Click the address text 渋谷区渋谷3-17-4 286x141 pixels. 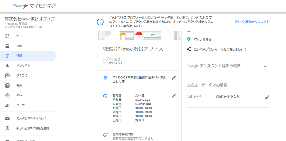[148, 78]
